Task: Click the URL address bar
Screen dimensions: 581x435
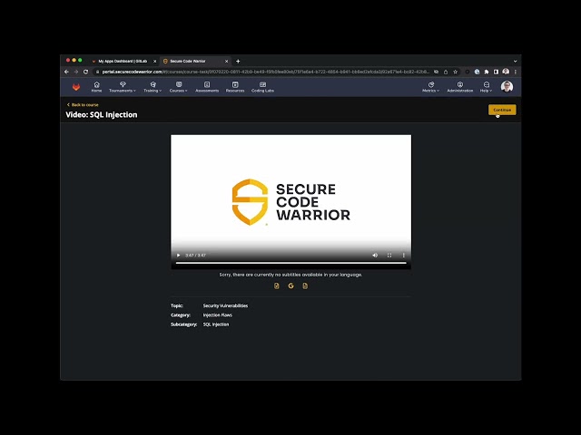Action: (265, 72)
